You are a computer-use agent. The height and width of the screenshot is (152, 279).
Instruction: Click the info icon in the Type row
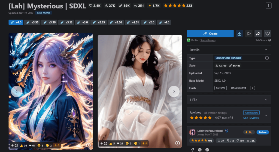(x=267, y=58)
